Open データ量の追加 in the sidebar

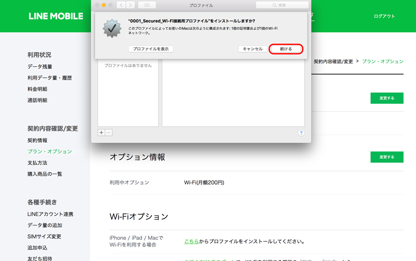45,225
